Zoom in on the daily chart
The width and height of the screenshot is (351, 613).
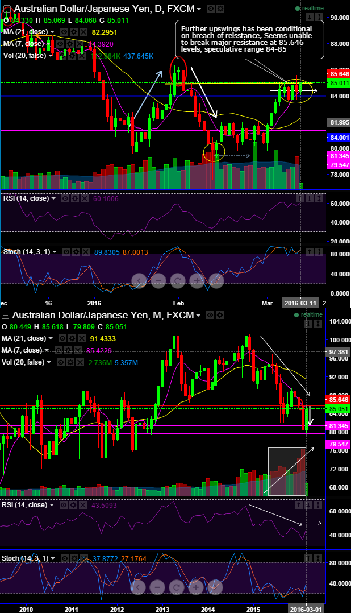[x=197, y=280]
